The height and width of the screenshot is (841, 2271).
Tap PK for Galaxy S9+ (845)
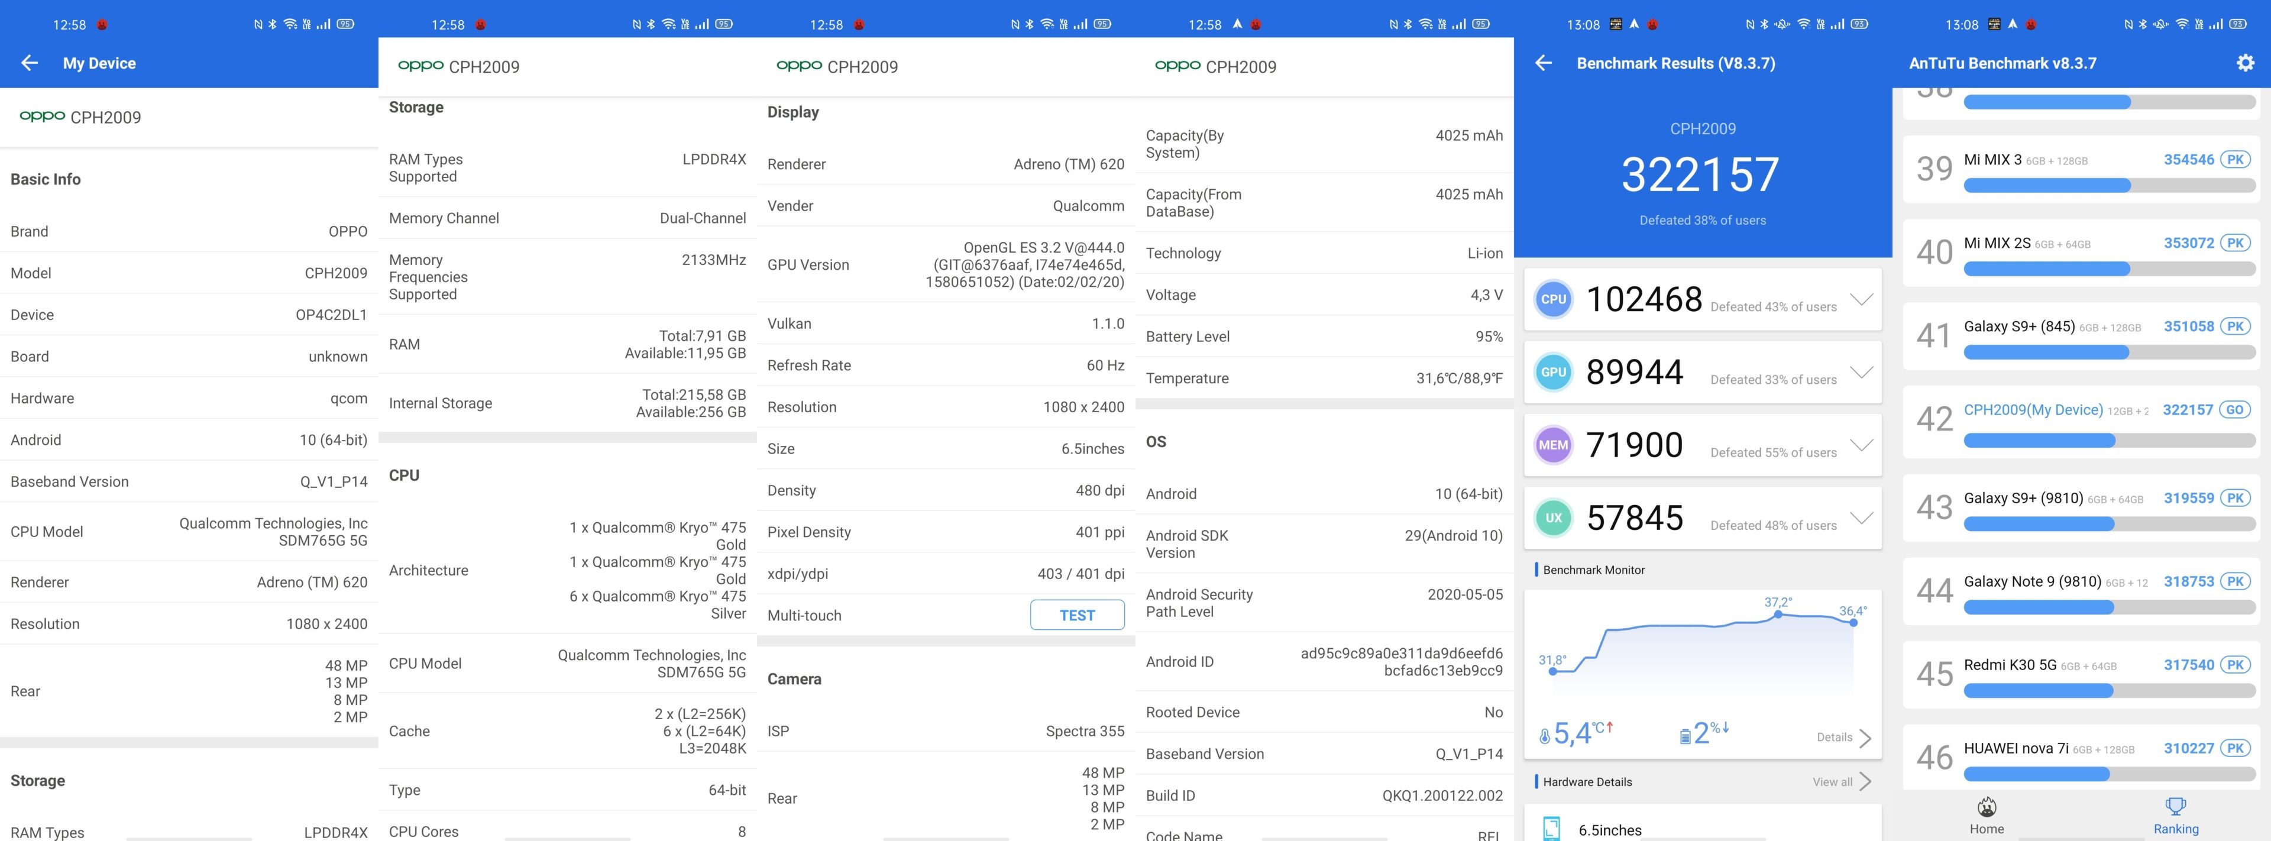point(2235,326)
